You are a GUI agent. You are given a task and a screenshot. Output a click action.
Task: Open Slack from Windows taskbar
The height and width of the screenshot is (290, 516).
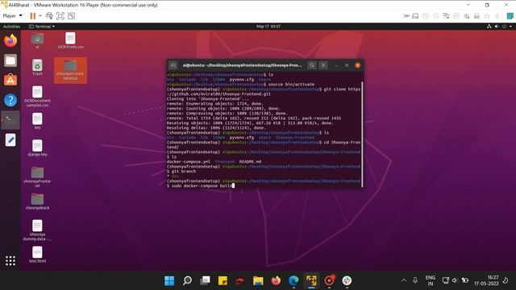[347, 280]
